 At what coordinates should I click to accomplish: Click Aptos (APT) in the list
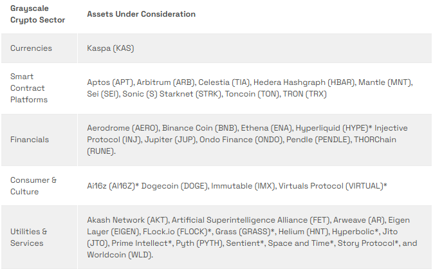109,82
